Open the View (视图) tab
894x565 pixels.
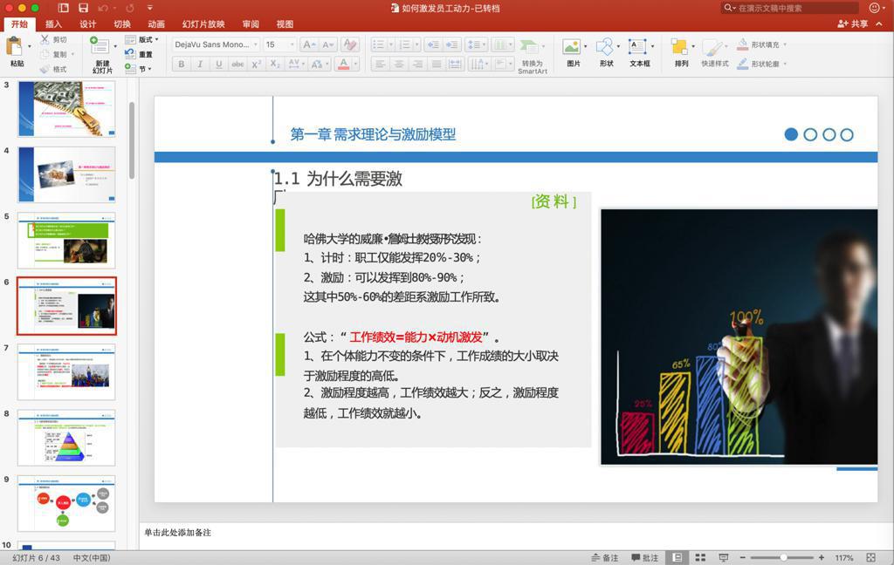point(285,24)
